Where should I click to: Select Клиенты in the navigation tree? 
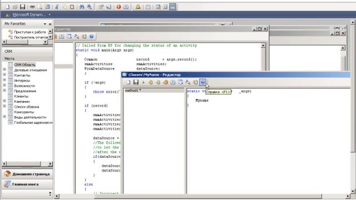[x=21, y=96]
